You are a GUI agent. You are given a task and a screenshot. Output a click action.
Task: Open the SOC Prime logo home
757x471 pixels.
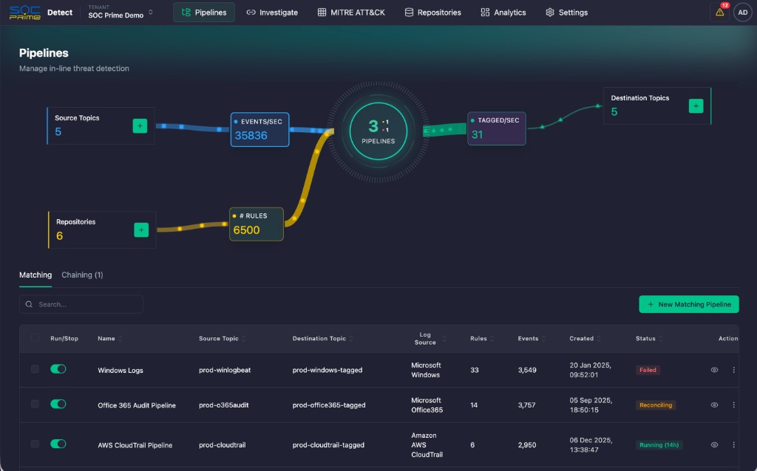pyautogui.click(x=24, y=12)
